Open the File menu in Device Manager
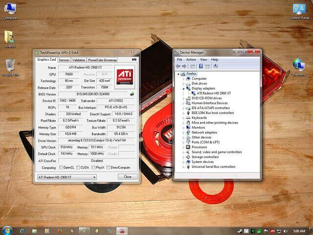This screenshot has height=235, width=313. [179, 60]
